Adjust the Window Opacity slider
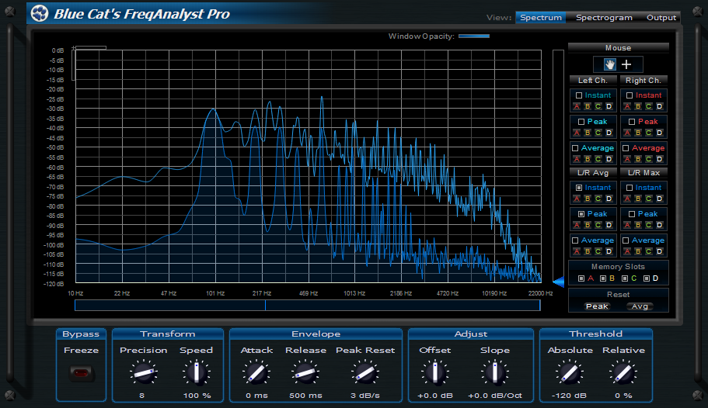 click(473, 36)
